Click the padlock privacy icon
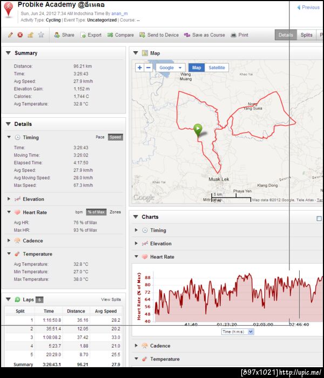324x378 pixels. [30, 35]
